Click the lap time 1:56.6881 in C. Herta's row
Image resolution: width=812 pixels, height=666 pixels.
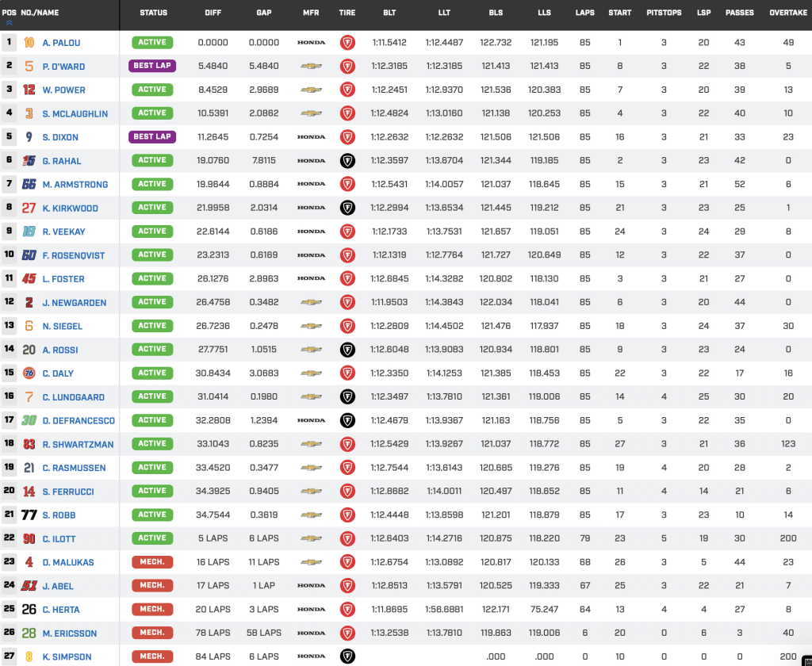(x=444, y=610)
